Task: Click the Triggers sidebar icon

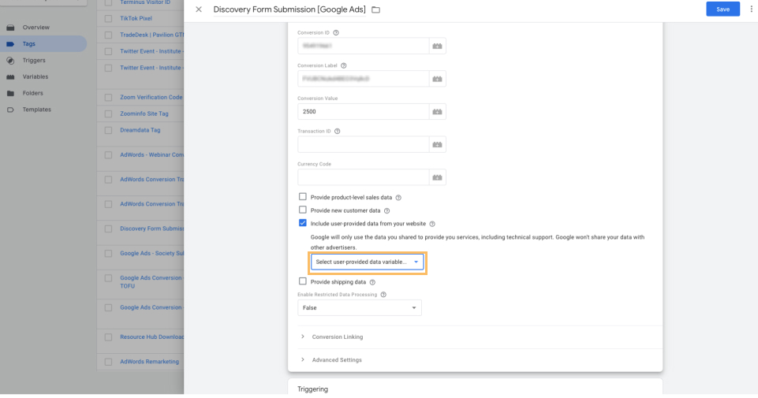Action: 10,61
